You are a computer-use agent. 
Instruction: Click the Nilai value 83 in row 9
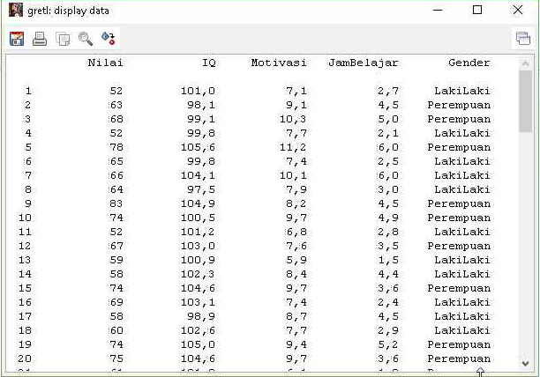116,203
